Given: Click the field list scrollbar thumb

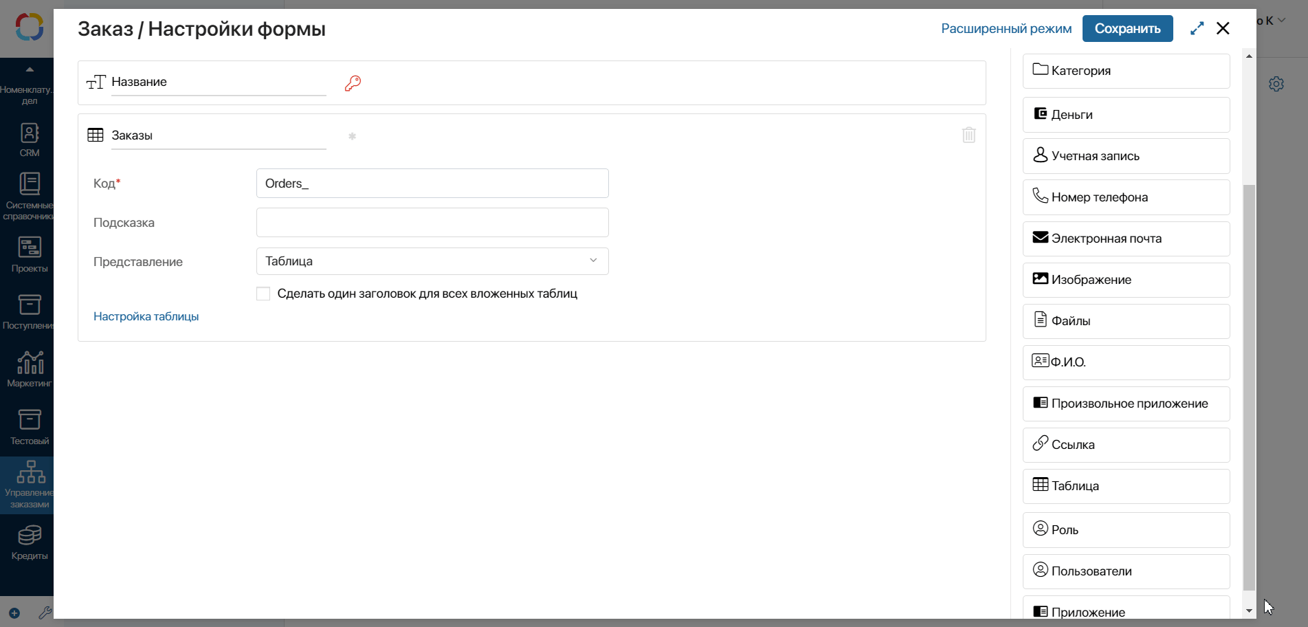Looking at the screenshot, I should [x=1249, y=387].
